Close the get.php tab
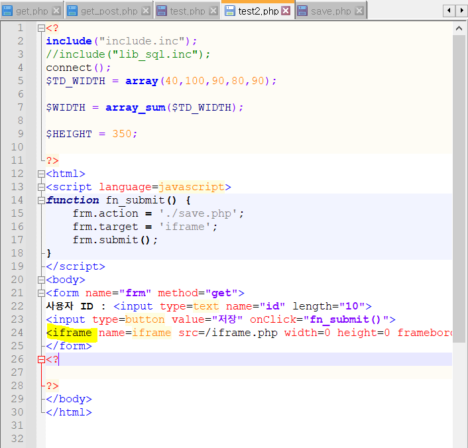 click(56, 11)
